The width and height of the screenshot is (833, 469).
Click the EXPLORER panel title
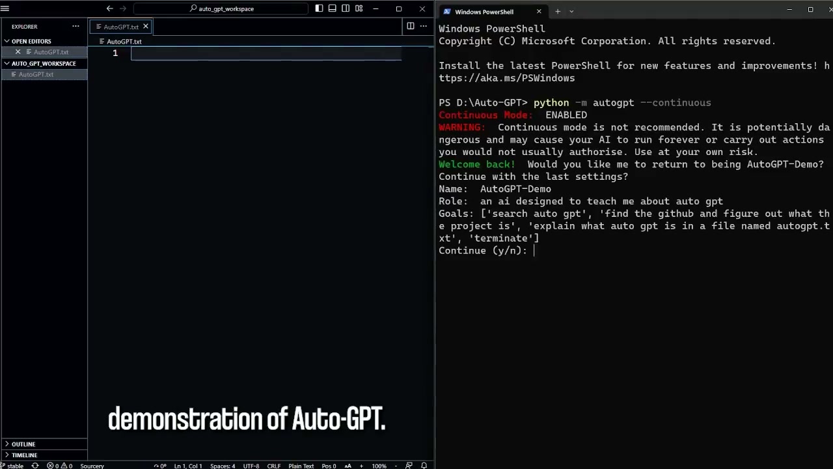tap(24, 27)
